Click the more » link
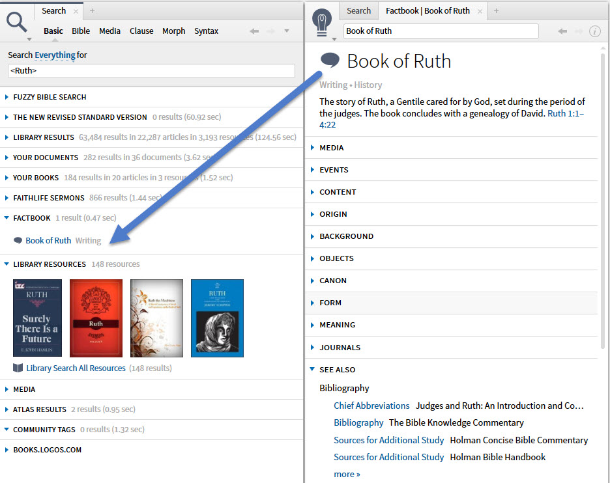The width and height of the screenshot is (610, 483). (x=347, y=475)
